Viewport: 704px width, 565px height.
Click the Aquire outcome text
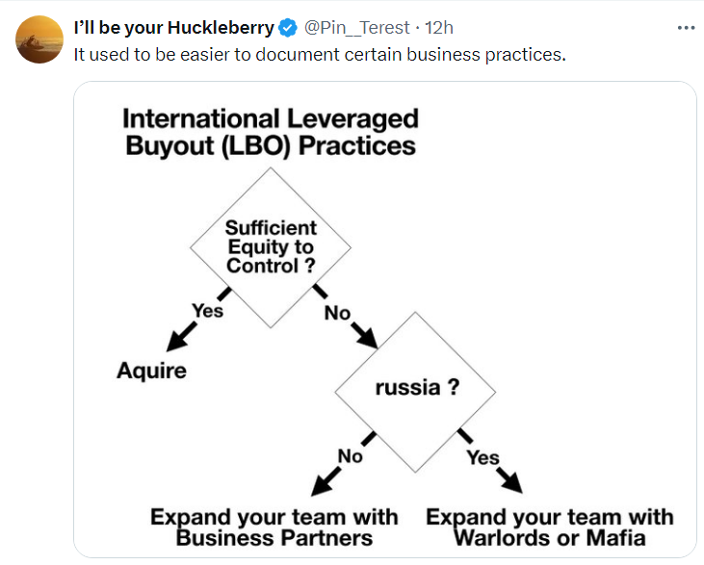(152, 371)
